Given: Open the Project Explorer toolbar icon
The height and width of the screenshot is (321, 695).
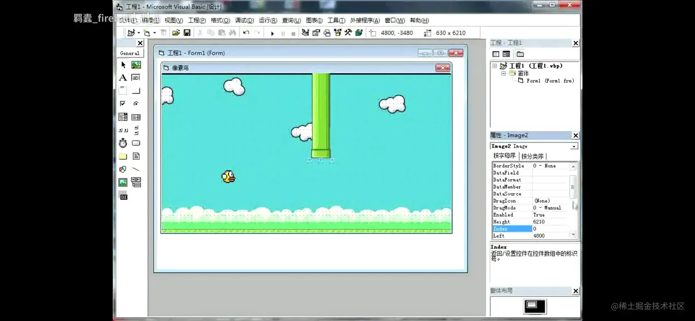Looking at the screenshot, I should [x=305, y=33].
